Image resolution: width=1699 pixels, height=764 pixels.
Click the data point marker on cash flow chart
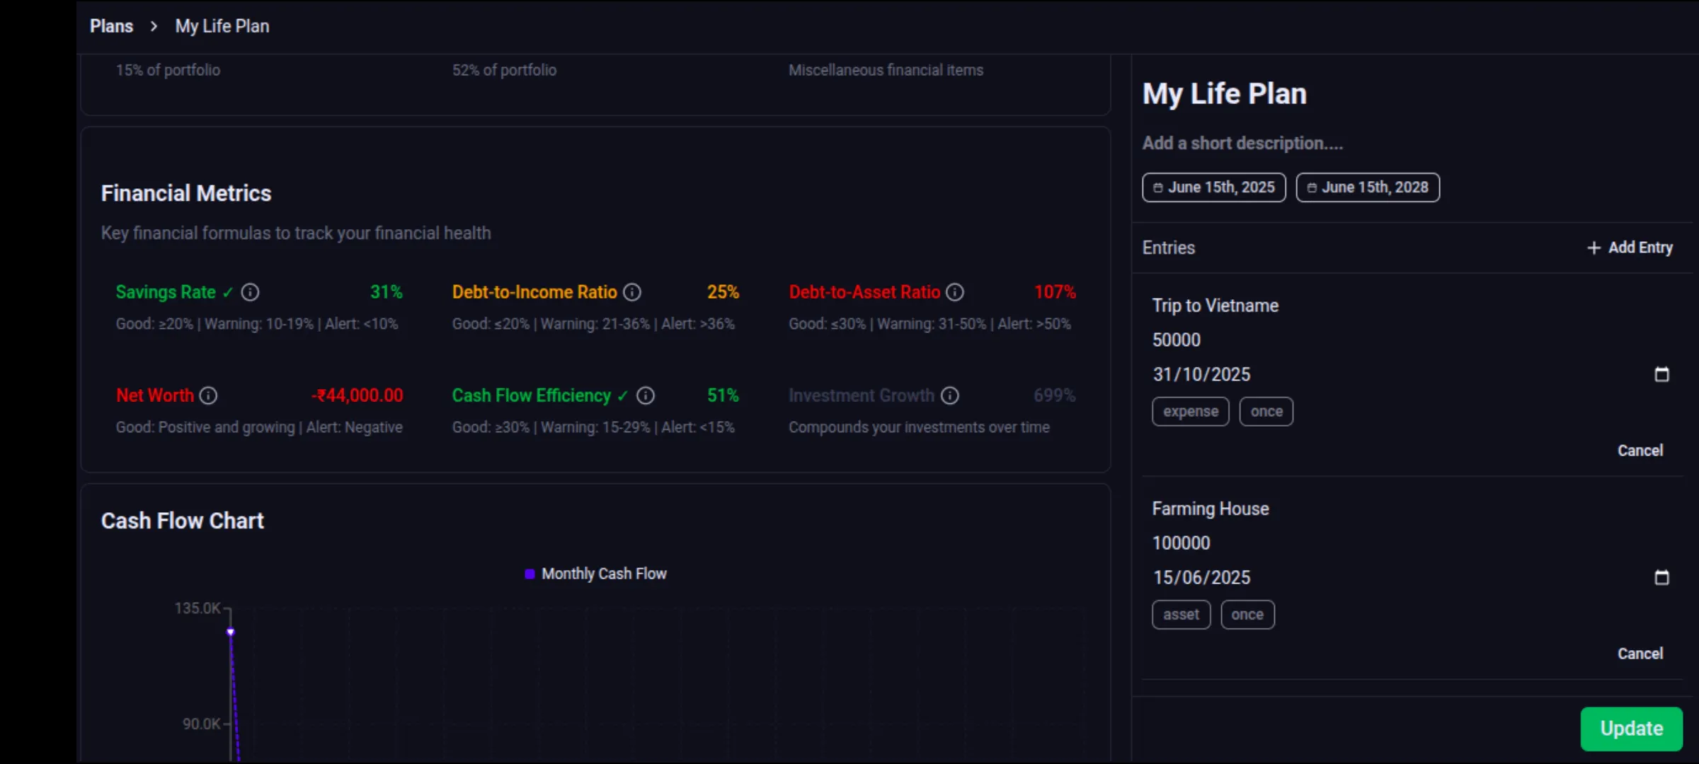(231, 632)
